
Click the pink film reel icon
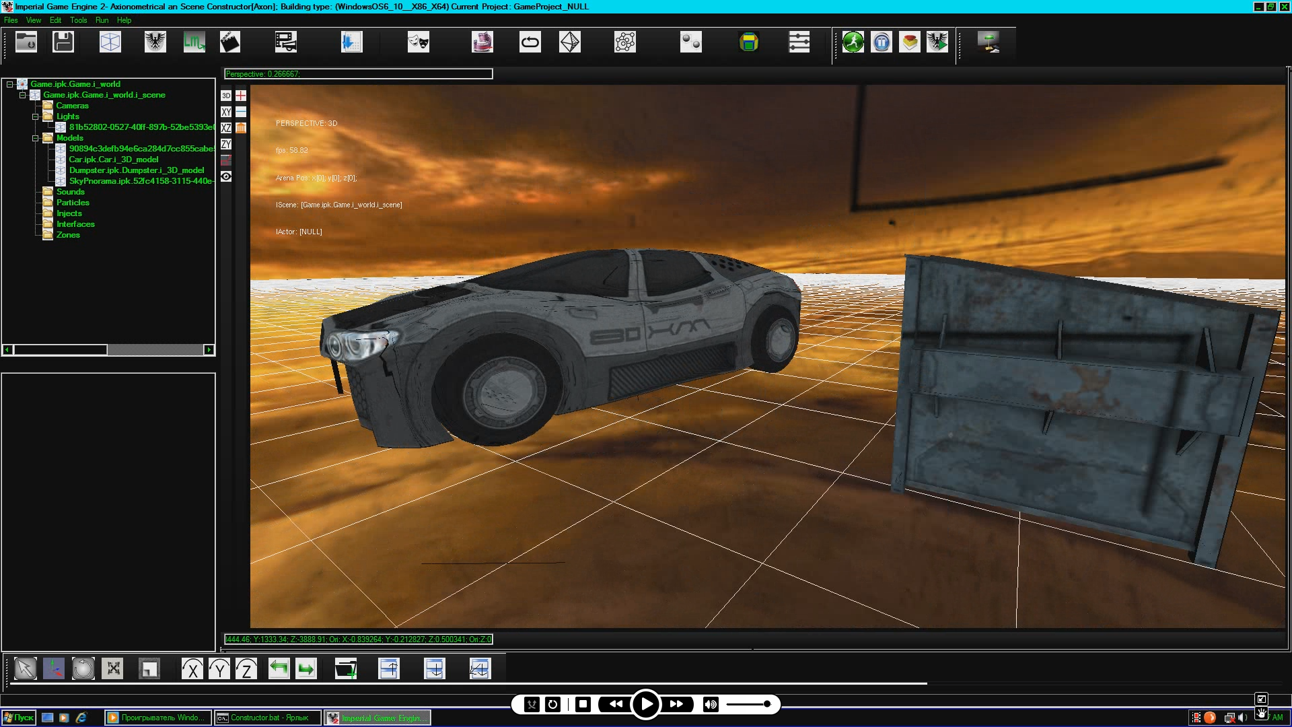click(x=482, y=42)
